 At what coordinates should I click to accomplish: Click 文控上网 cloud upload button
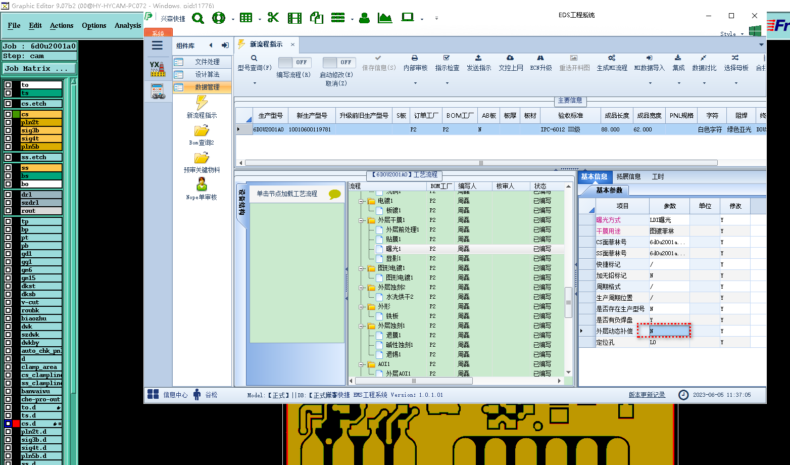511,63
